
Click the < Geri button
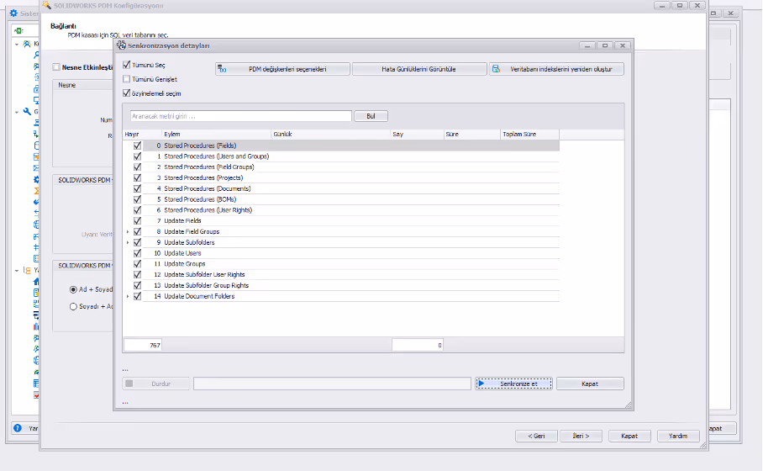click(x=536, y=436)
